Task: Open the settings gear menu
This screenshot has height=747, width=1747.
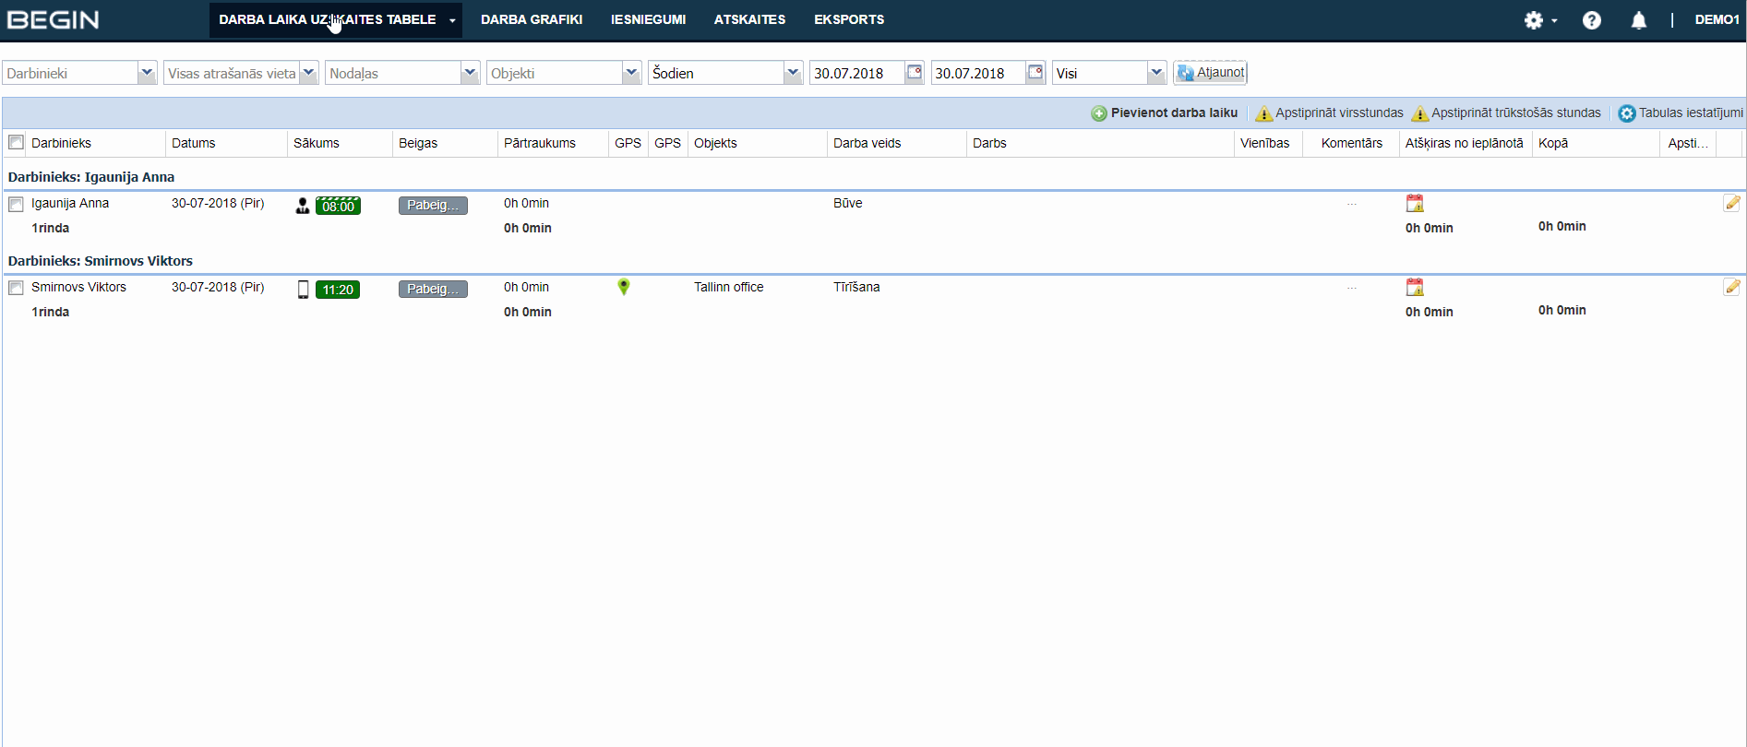Action: tap(1538, 20)
